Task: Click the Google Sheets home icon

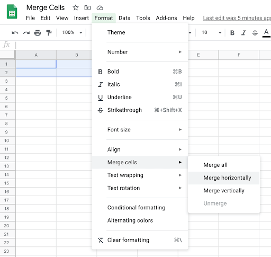Action: click(x=12, y=12)
